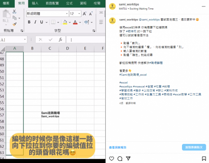Like the post with the heart icon
Viewport: 209px width, 163px height.
pos(111,159)
